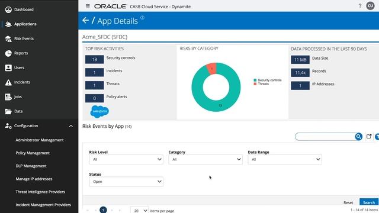This screenshot has height=213, width=379.
Task: Select Applications in the sidebar
Action: tap(25, 24)
